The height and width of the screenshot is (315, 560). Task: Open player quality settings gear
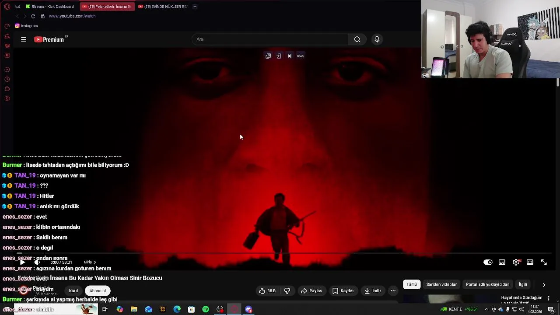click(x=516, y=262)
